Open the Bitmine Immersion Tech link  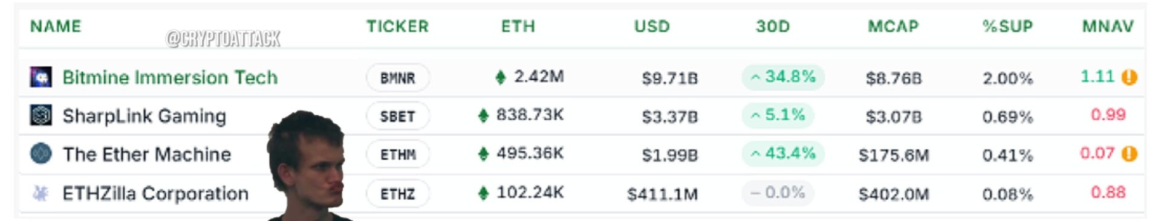click(170, 77)
